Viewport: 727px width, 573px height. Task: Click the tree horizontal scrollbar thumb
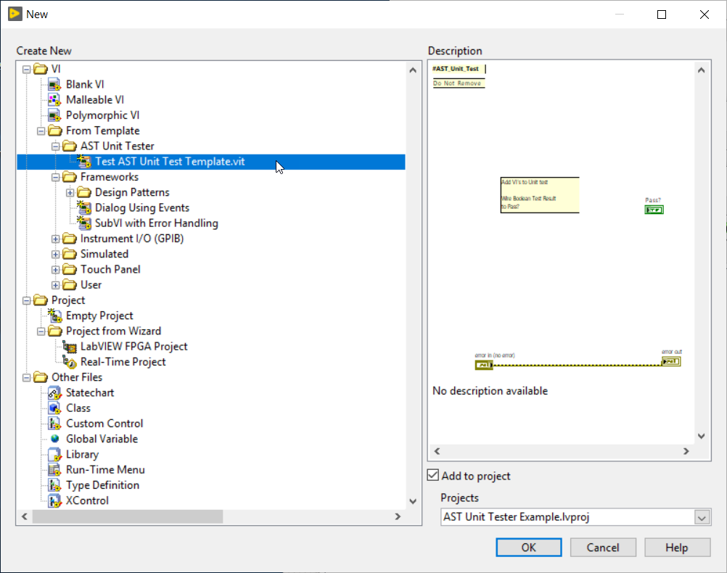click(x=128, y=516)
